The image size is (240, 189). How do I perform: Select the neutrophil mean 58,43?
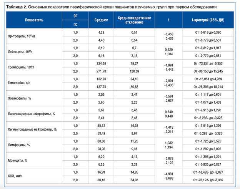[x=101, y=134]
